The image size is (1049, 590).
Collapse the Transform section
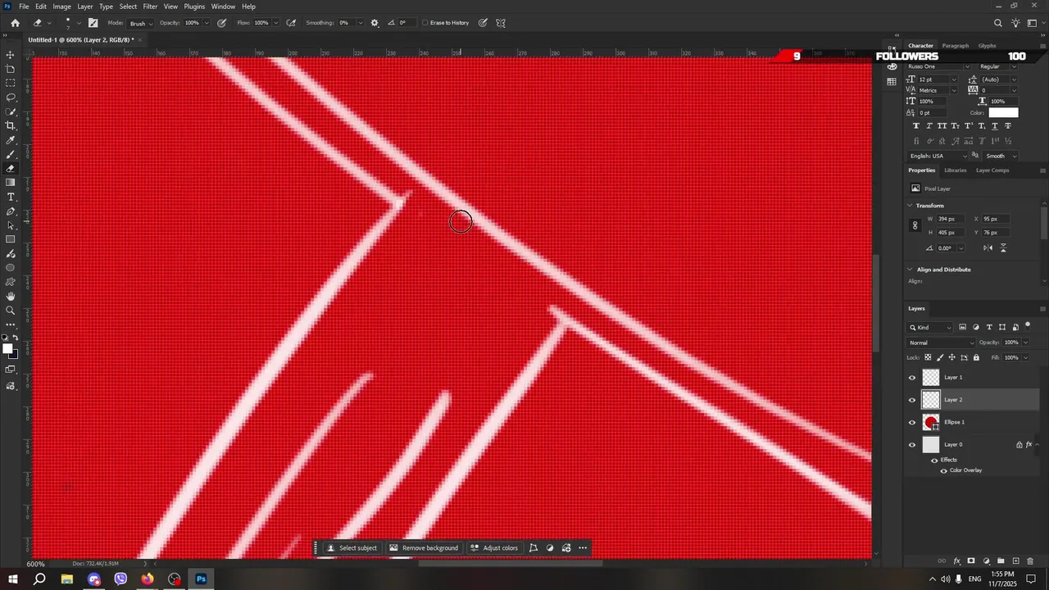tap(910, 206)
